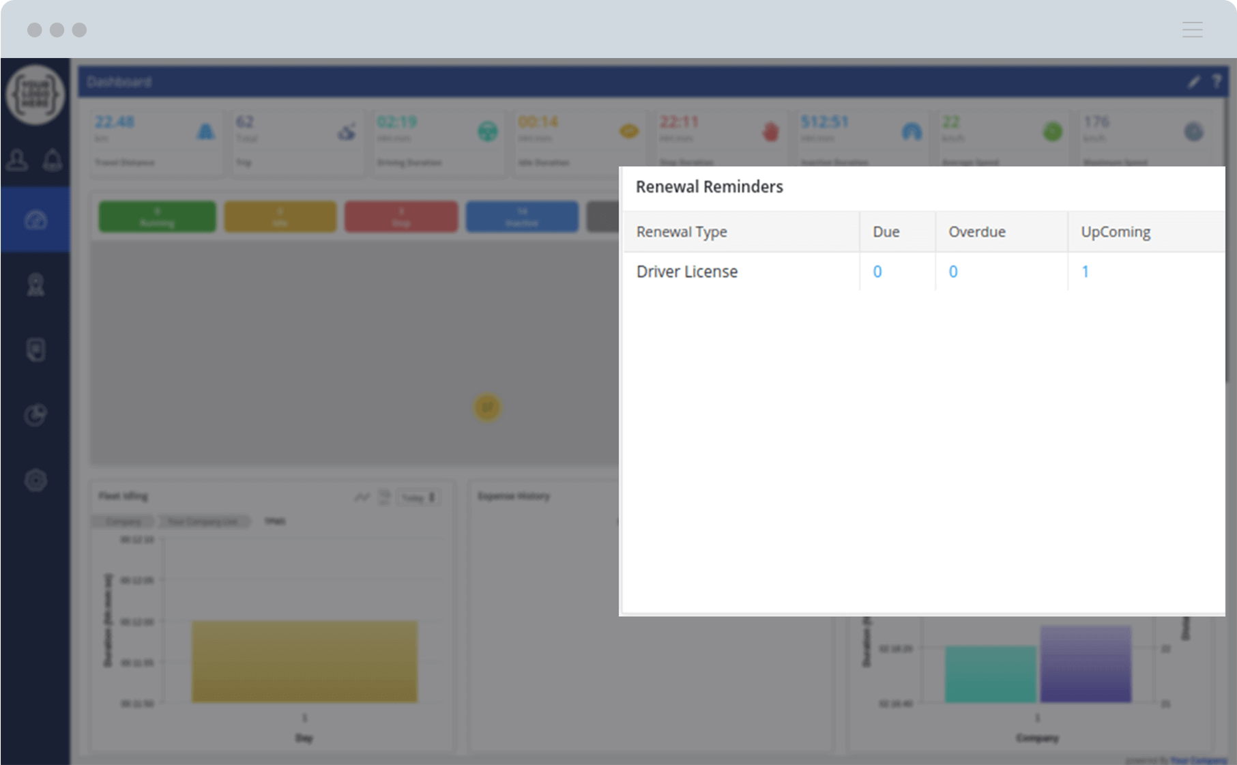
Task: Filter vehicles by red Stop status
Action: point(401,216)
